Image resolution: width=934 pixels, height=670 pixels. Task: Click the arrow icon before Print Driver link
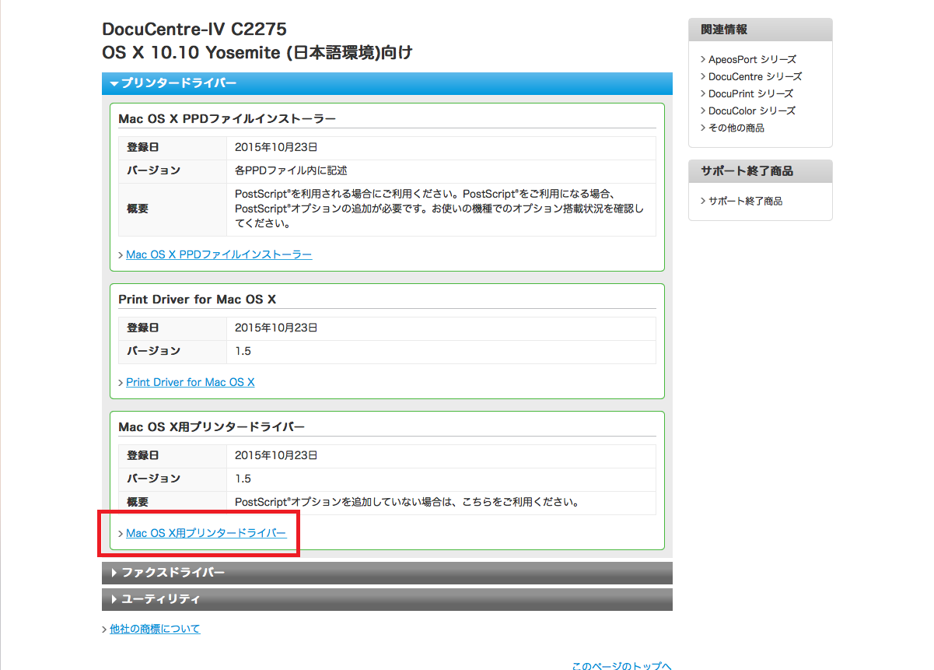pos(121,383)
